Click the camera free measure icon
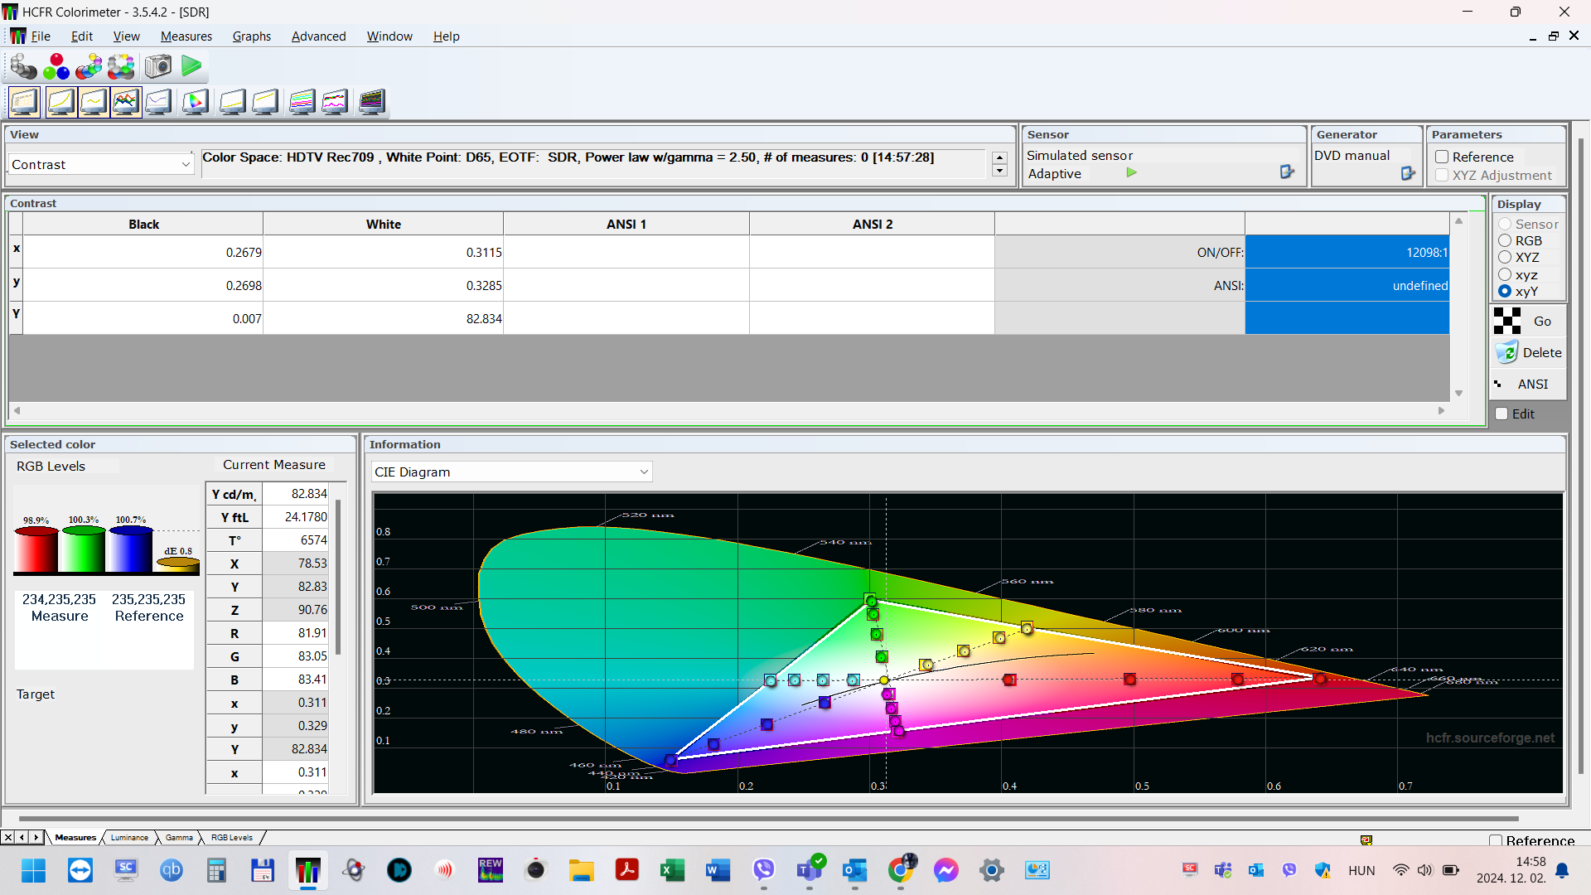 [x=157, y=66]
